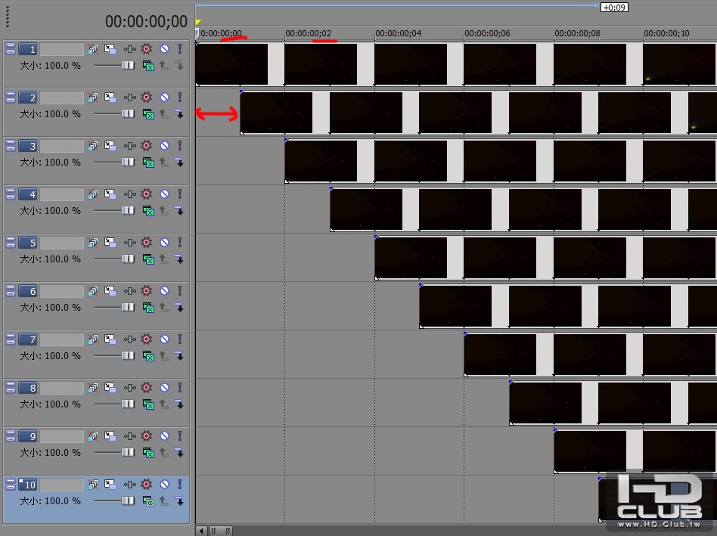Minimize track 4 height
This screenshot has width=717, height=536.
click(x=11, y=191)
